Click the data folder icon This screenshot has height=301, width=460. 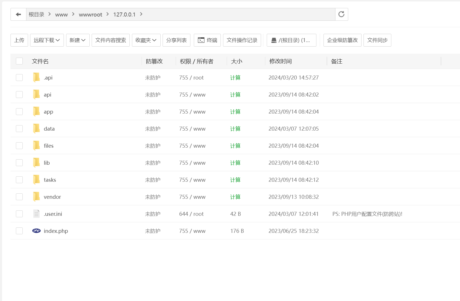click(x=36, y=129)
